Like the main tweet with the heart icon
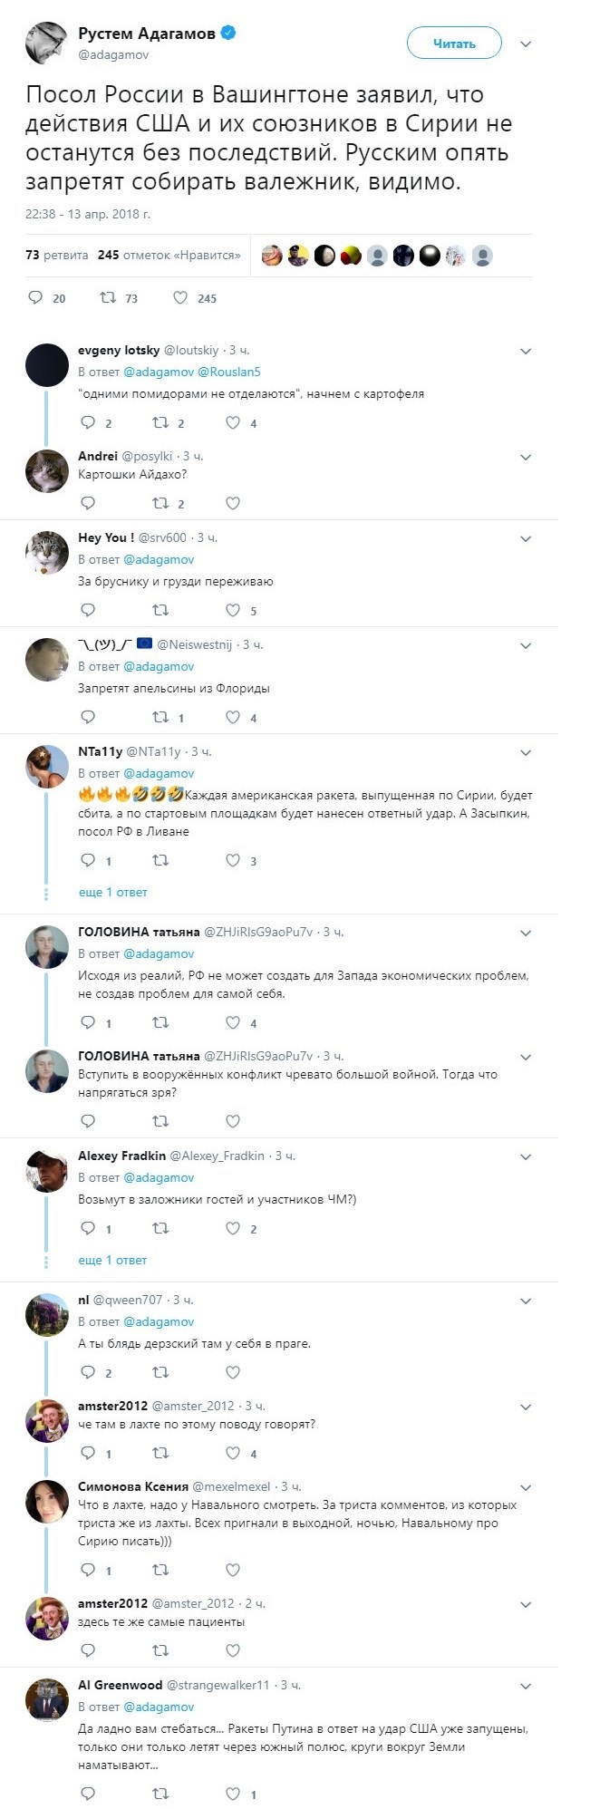 pos(180,297)
